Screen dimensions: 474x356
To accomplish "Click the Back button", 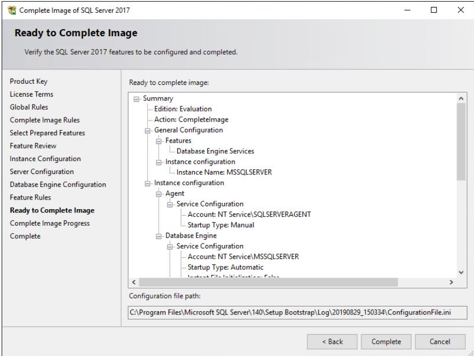I will tap(332, 342).
